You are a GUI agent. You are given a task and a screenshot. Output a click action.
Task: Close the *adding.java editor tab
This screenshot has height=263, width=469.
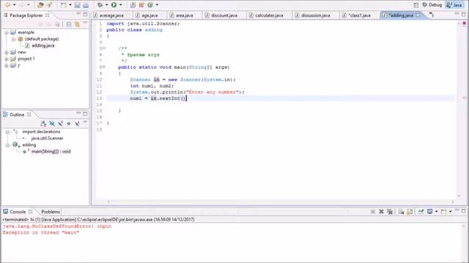418,15
